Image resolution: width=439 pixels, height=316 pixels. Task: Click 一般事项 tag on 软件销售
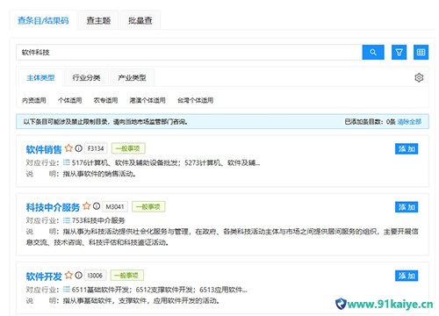[128, 148]
